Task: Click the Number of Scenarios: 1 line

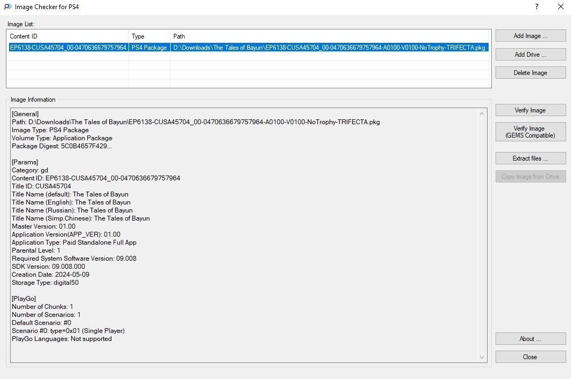Action: coord(46,314)
